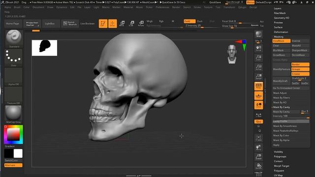Click the Move navigation icon in right shelf
Image resolution: width=315 pixels, height=177 pixels.
point(258,147)
